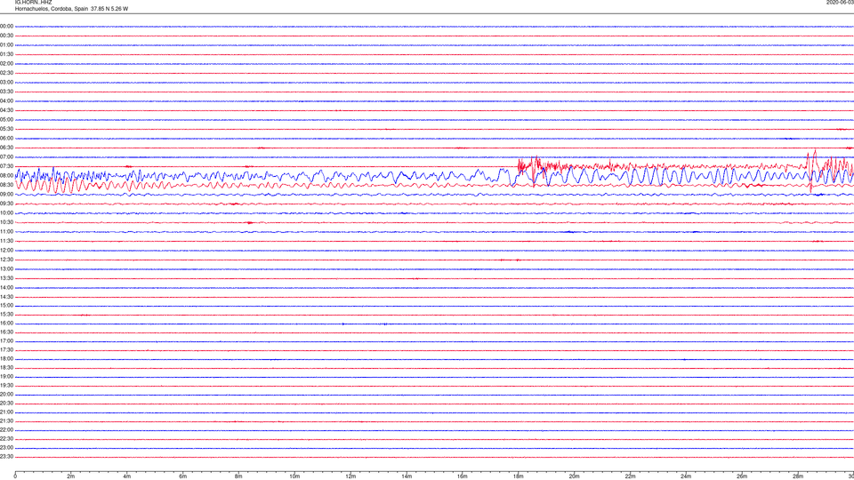Choose the 22:00 row label
Image resolution: width=854 pixels, height=480 pixels.
(x=6, y=430)
